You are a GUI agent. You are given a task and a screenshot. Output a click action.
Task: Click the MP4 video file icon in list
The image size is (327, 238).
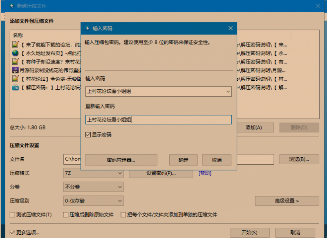[15, 70]
